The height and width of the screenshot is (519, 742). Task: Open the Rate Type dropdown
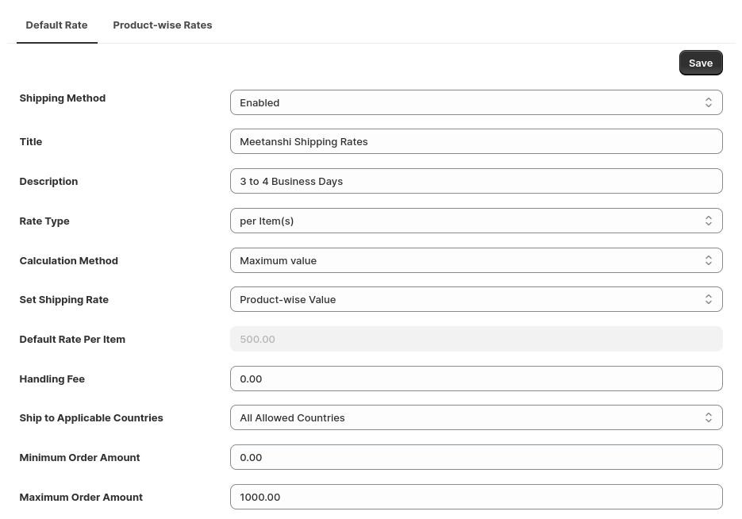[476, 221]
